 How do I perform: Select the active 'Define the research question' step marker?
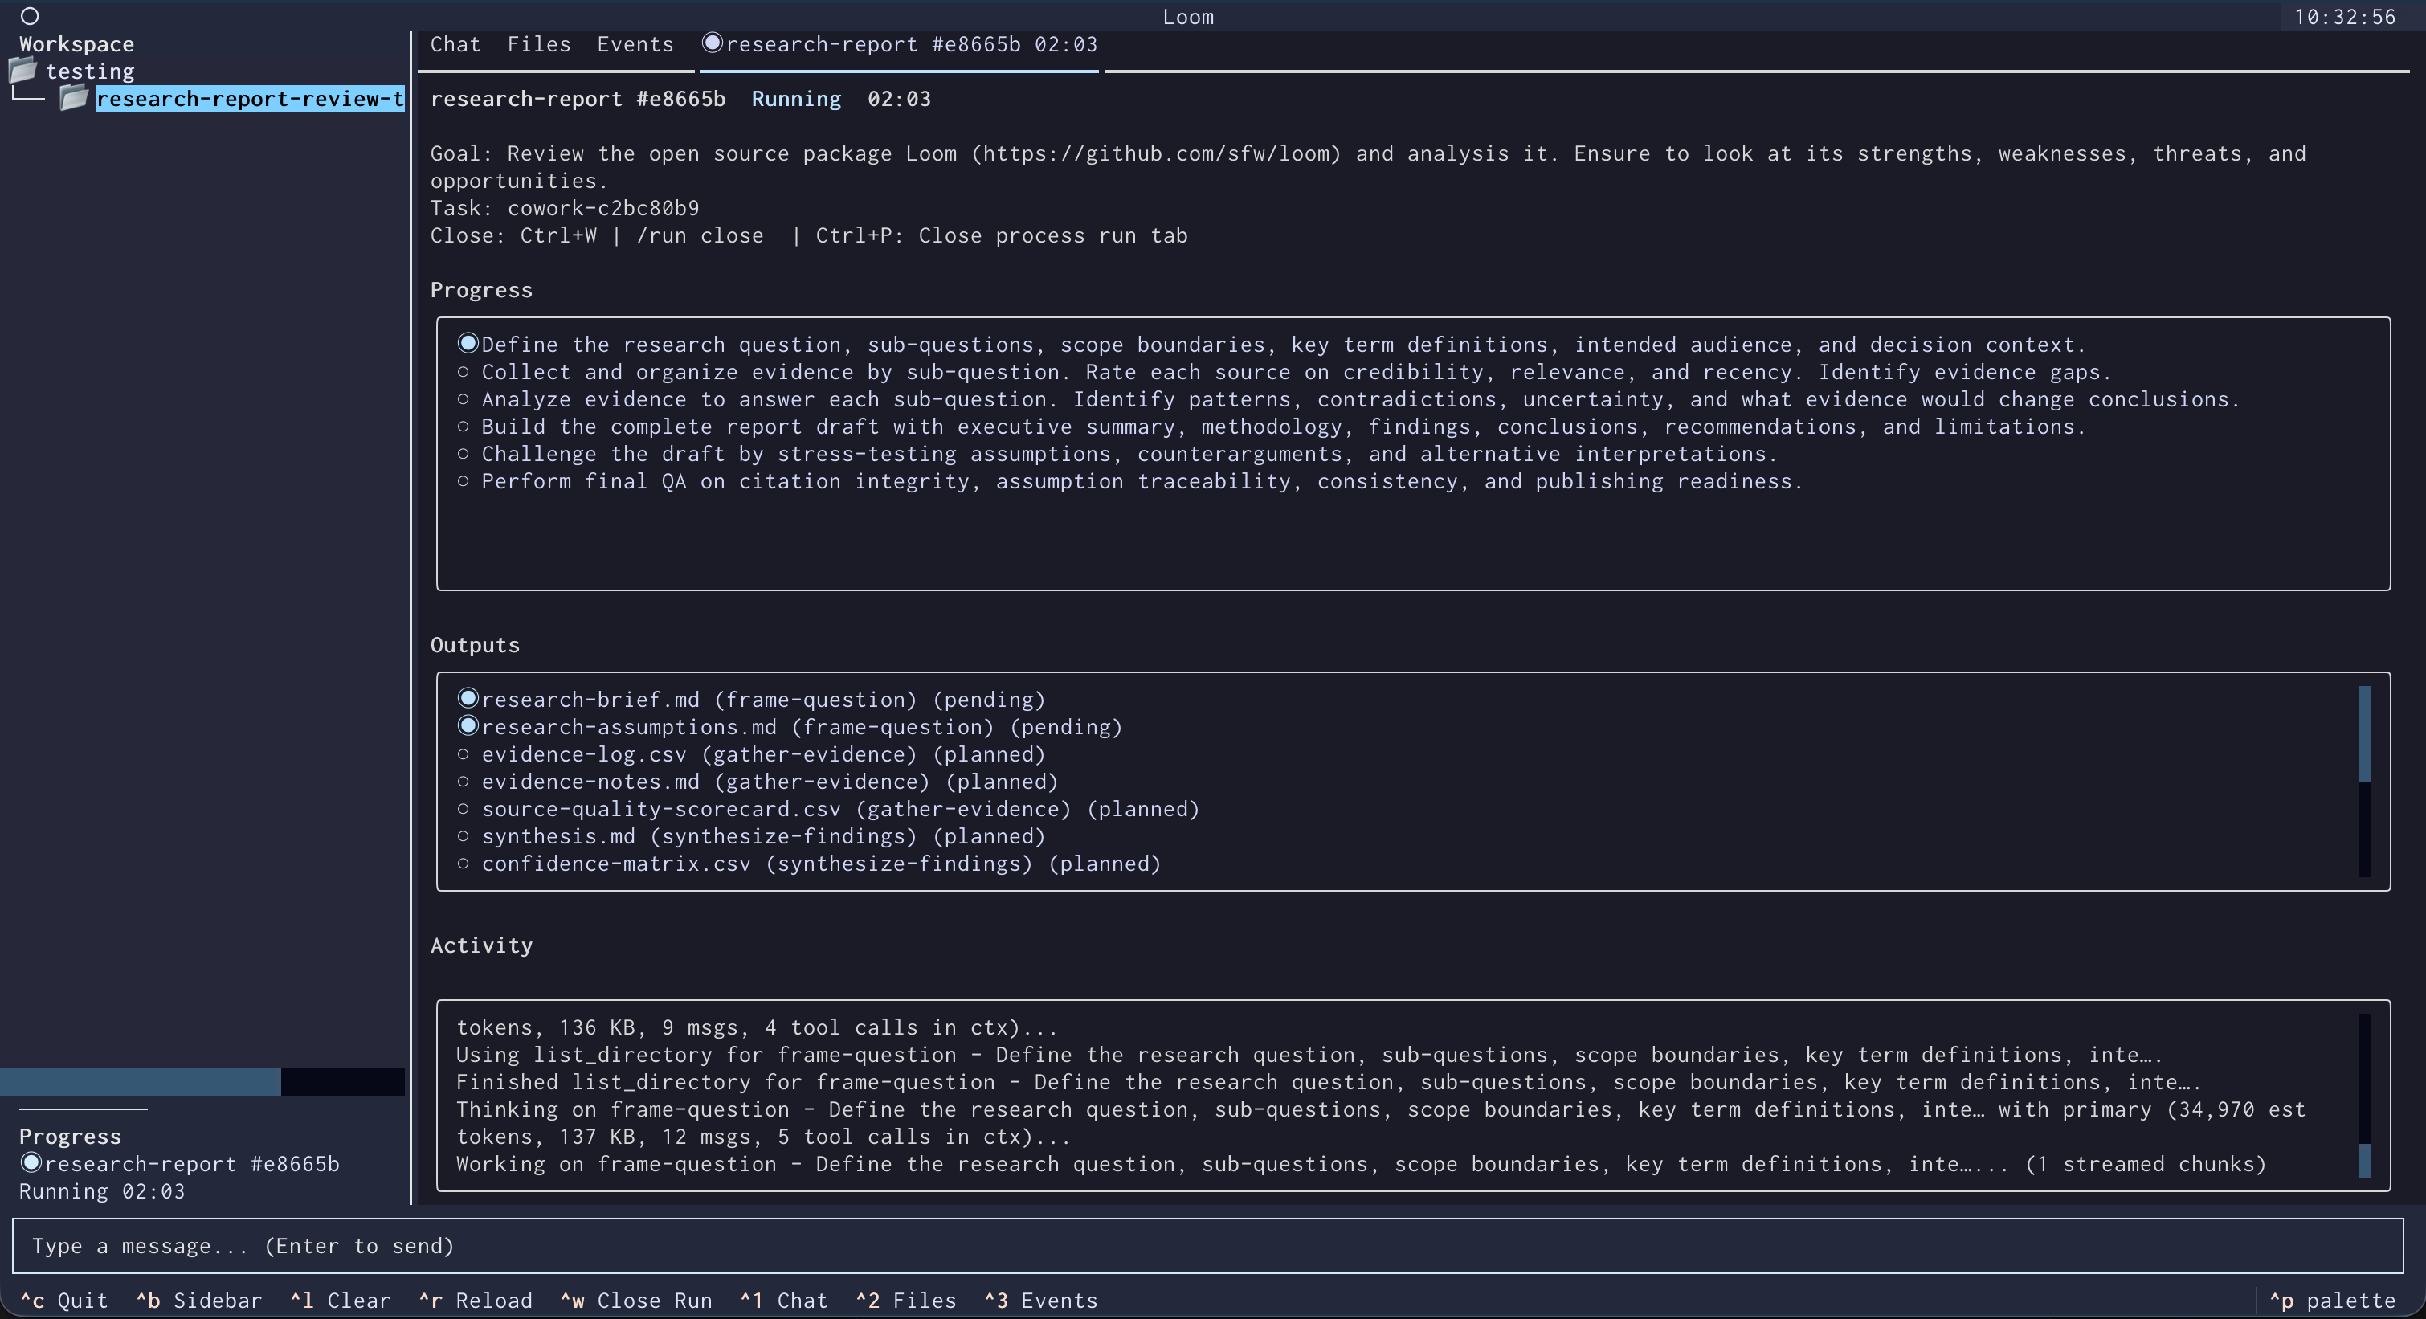[468, 344]
